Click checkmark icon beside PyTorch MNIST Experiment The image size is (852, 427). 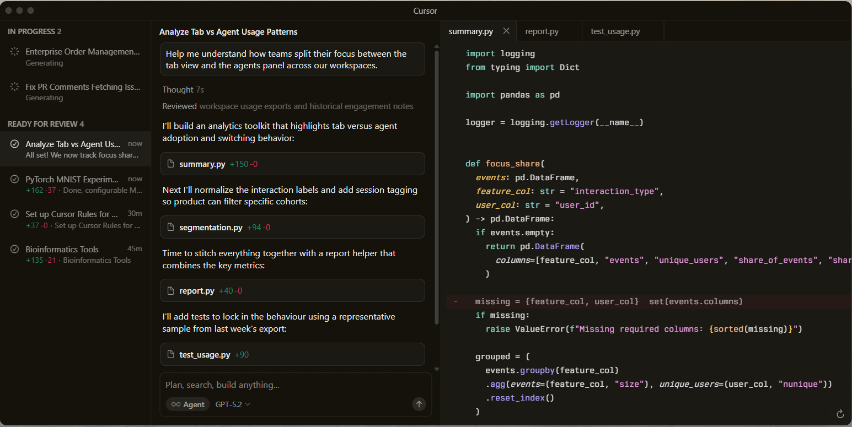pos(15,179)
